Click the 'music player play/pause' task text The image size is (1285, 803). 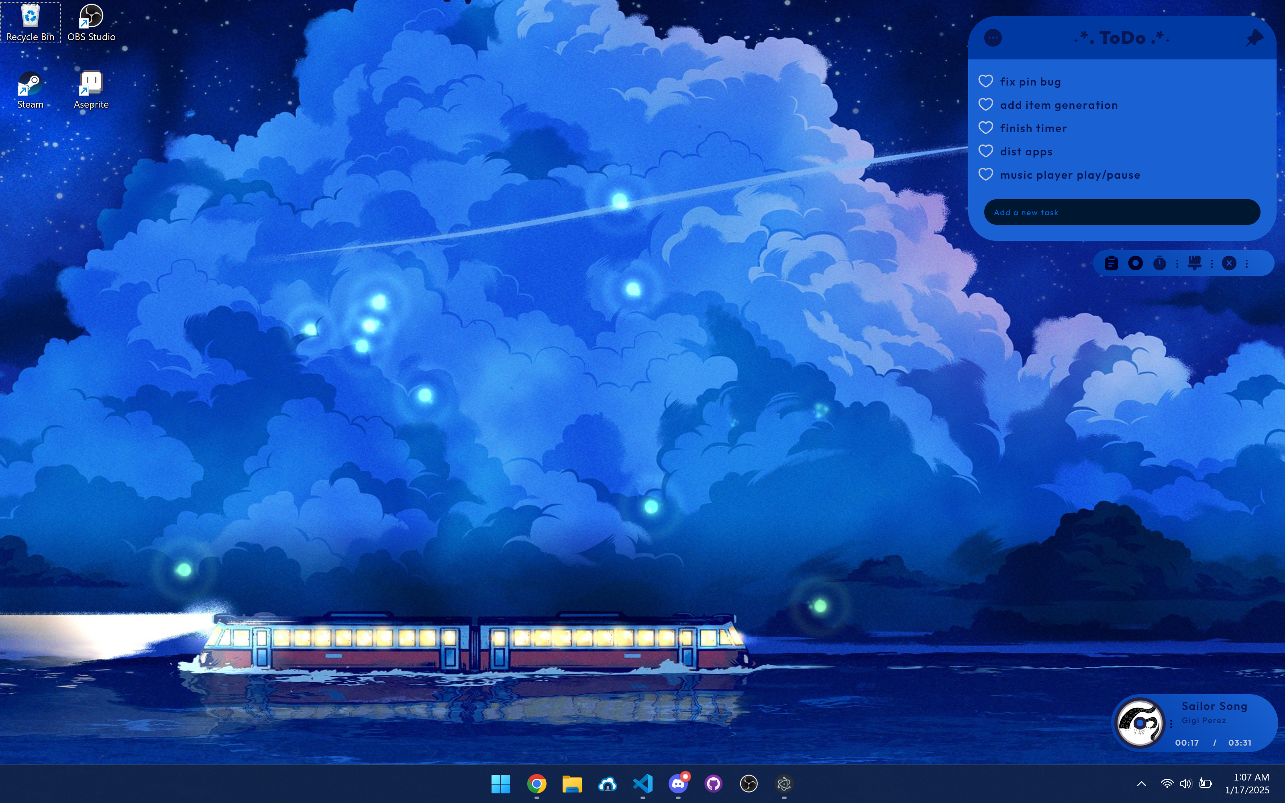(x=1070, y=175)
